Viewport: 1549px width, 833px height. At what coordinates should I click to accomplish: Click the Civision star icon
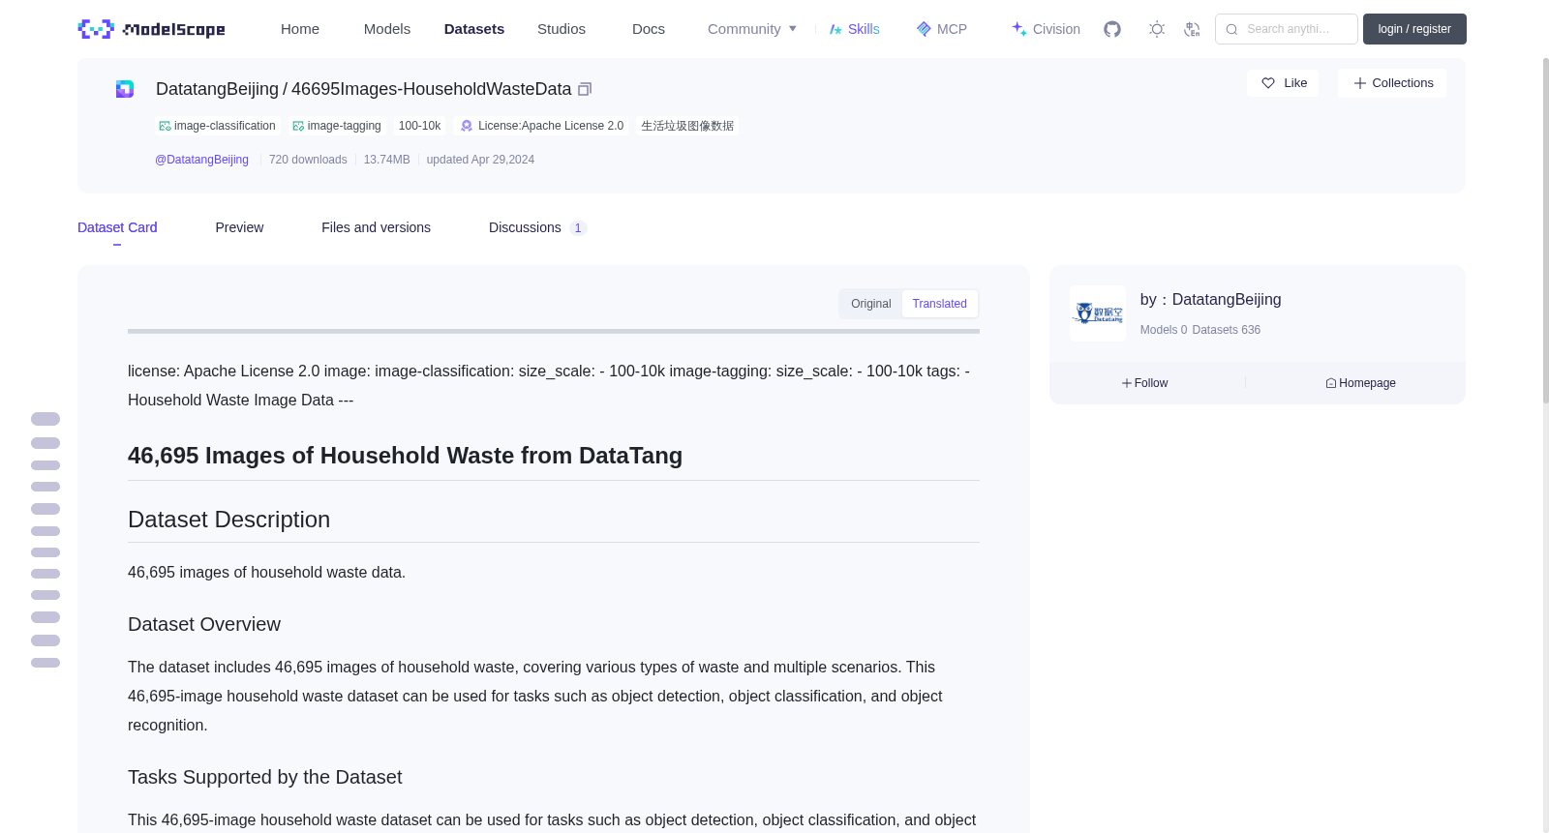point(1019,29)
